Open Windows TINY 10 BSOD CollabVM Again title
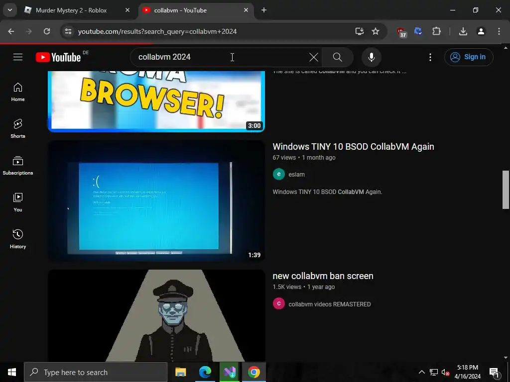Screen dimensions: 510x382 click(x=353, y=147)
